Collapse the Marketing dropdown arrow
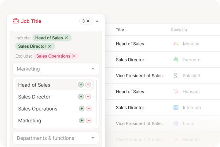Viewport: 220px width, 147px height. tap(93, 69)
